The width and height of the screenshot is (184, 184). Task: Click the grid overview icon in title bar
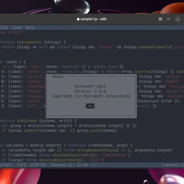click(x=160, y=19)
